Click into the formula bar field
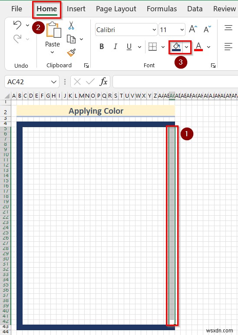This screenshot has height=335, width=238. pos(175,82)
